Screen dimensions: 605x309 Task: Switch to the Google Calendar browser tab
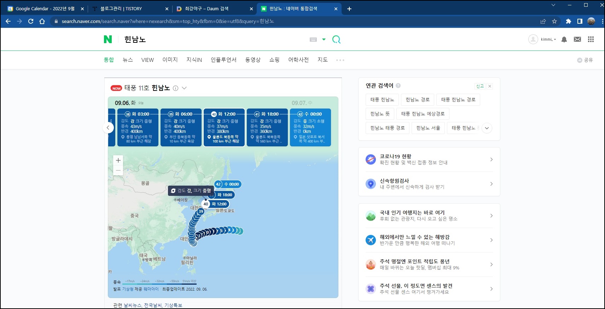tap(45, 8)
